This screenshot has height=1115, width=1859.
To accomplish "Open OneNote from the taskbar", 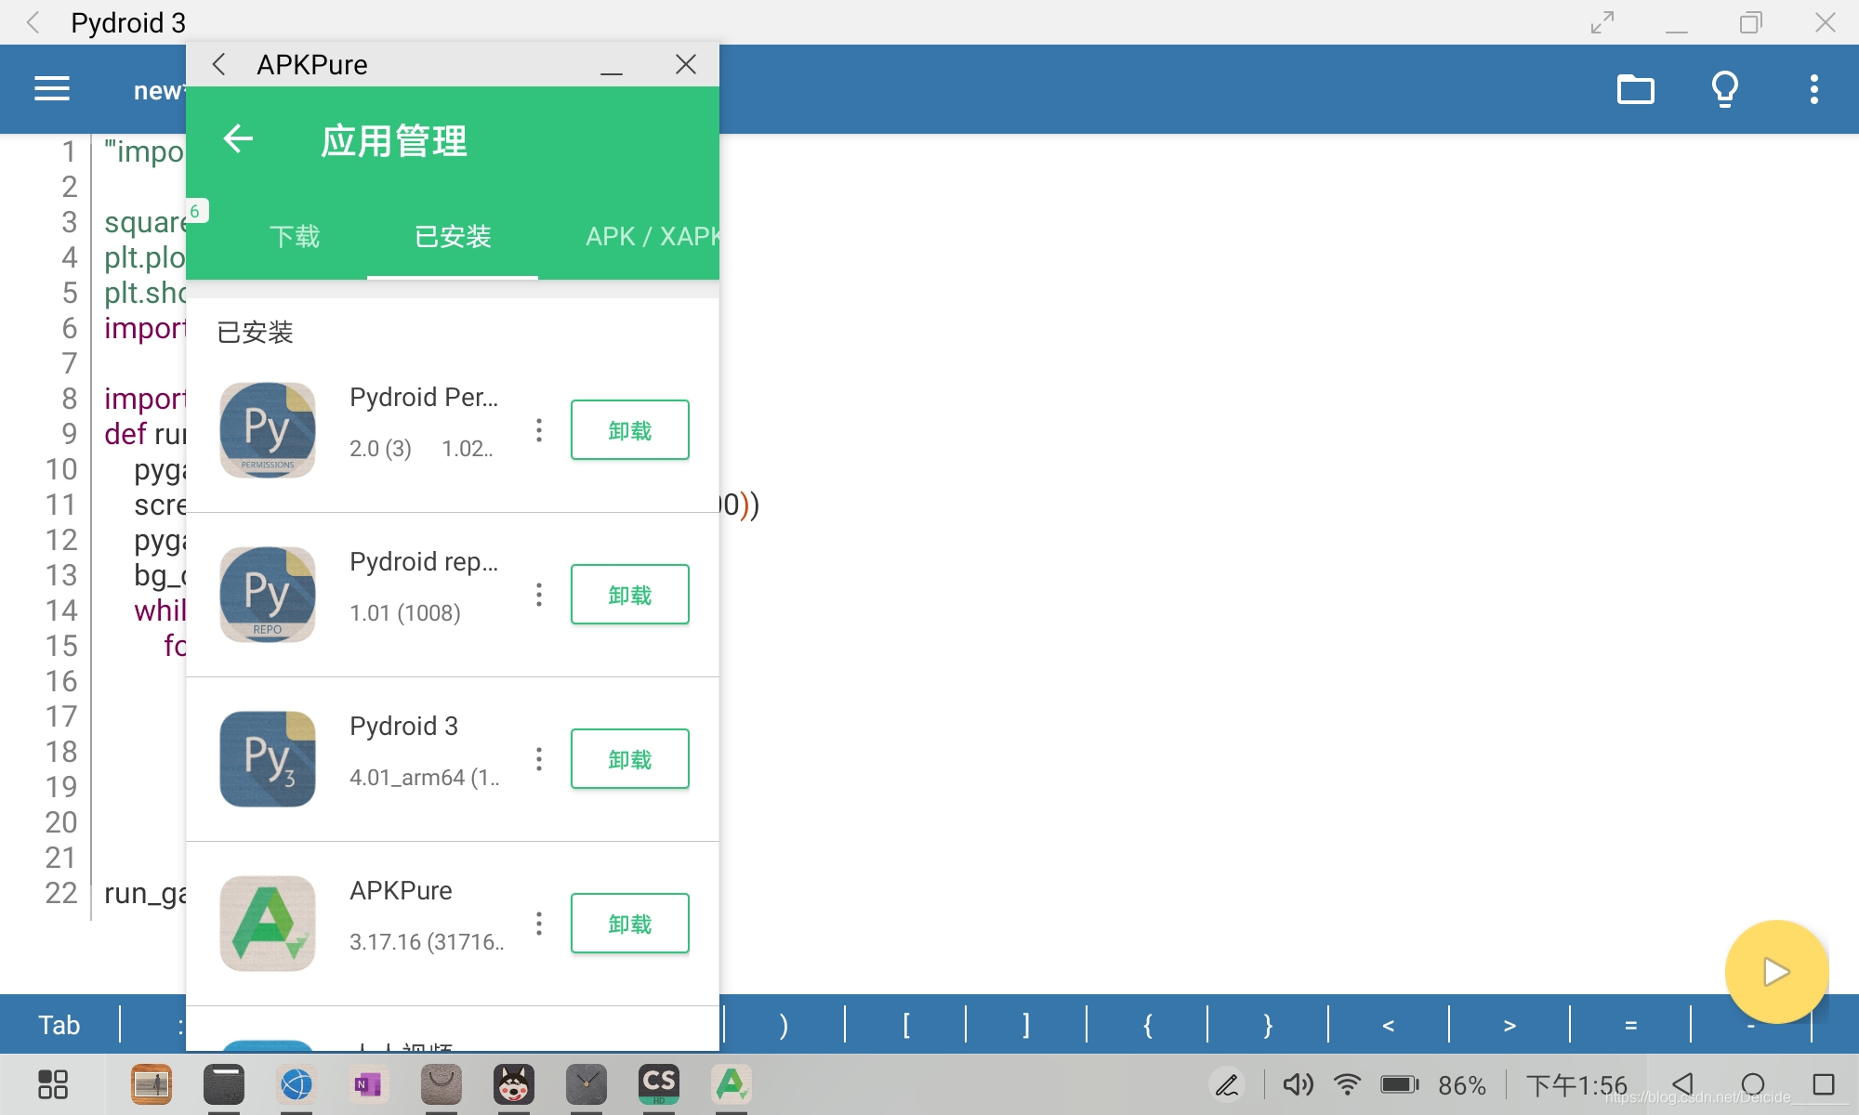I will coord(369,1084).
